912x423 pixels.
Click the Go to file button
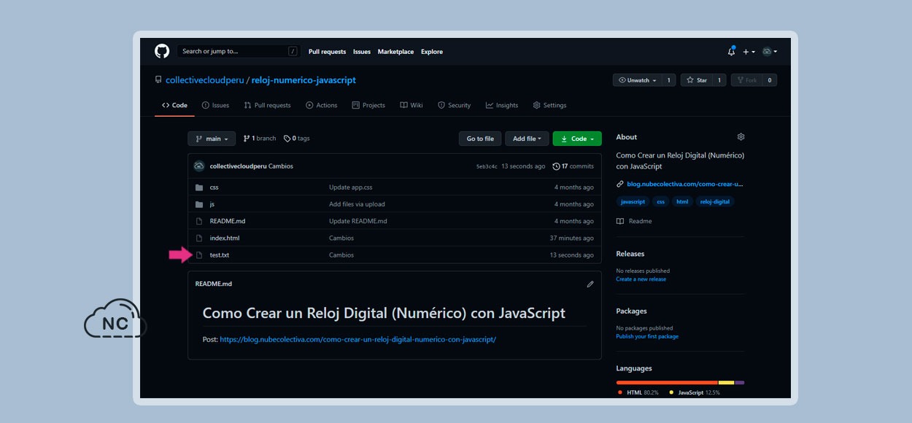[480, 139]
